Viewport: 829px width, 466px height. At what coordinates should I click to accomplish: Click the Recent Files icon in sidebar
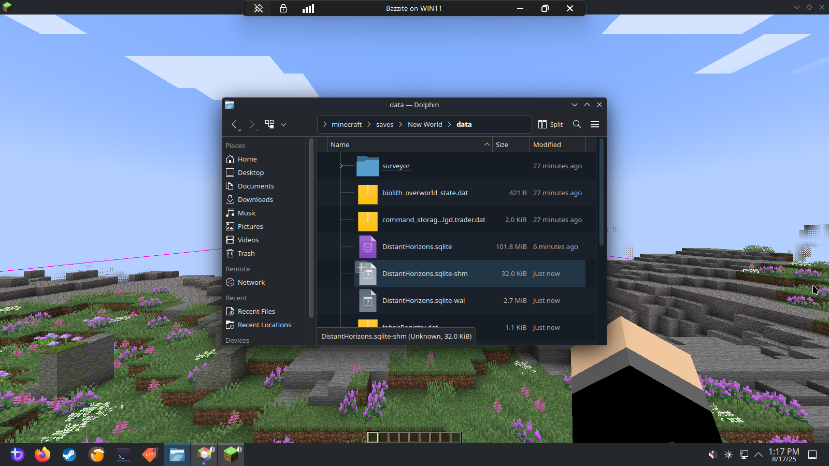click(x=230, y=311)
